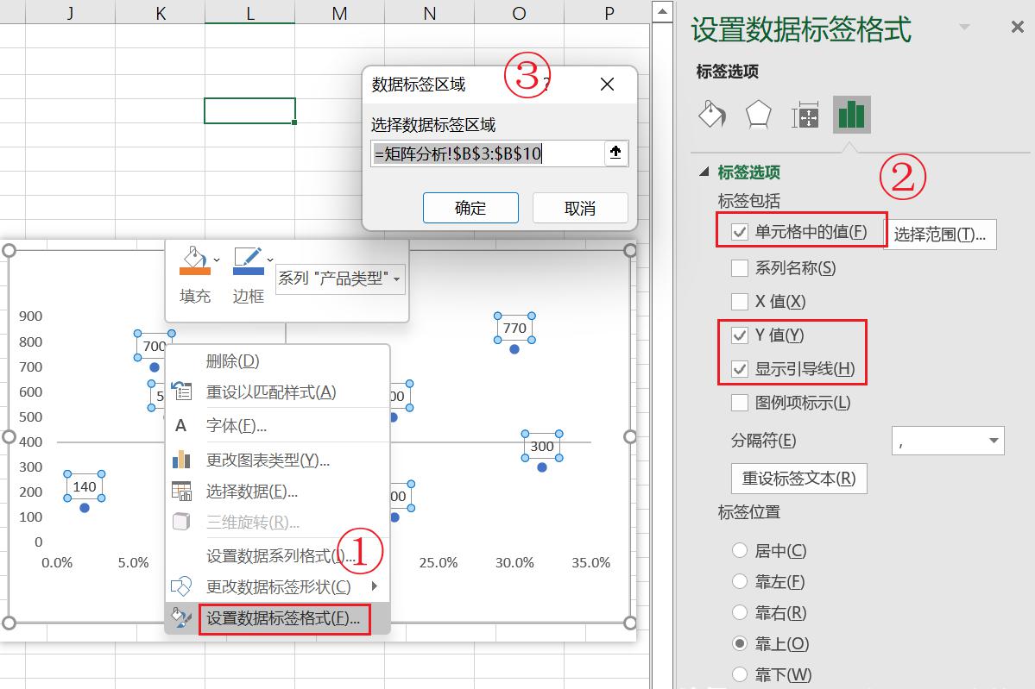Select 靠左 label position radio
Viewport: 1035px width, 689px height.
(x=739, y=581)
